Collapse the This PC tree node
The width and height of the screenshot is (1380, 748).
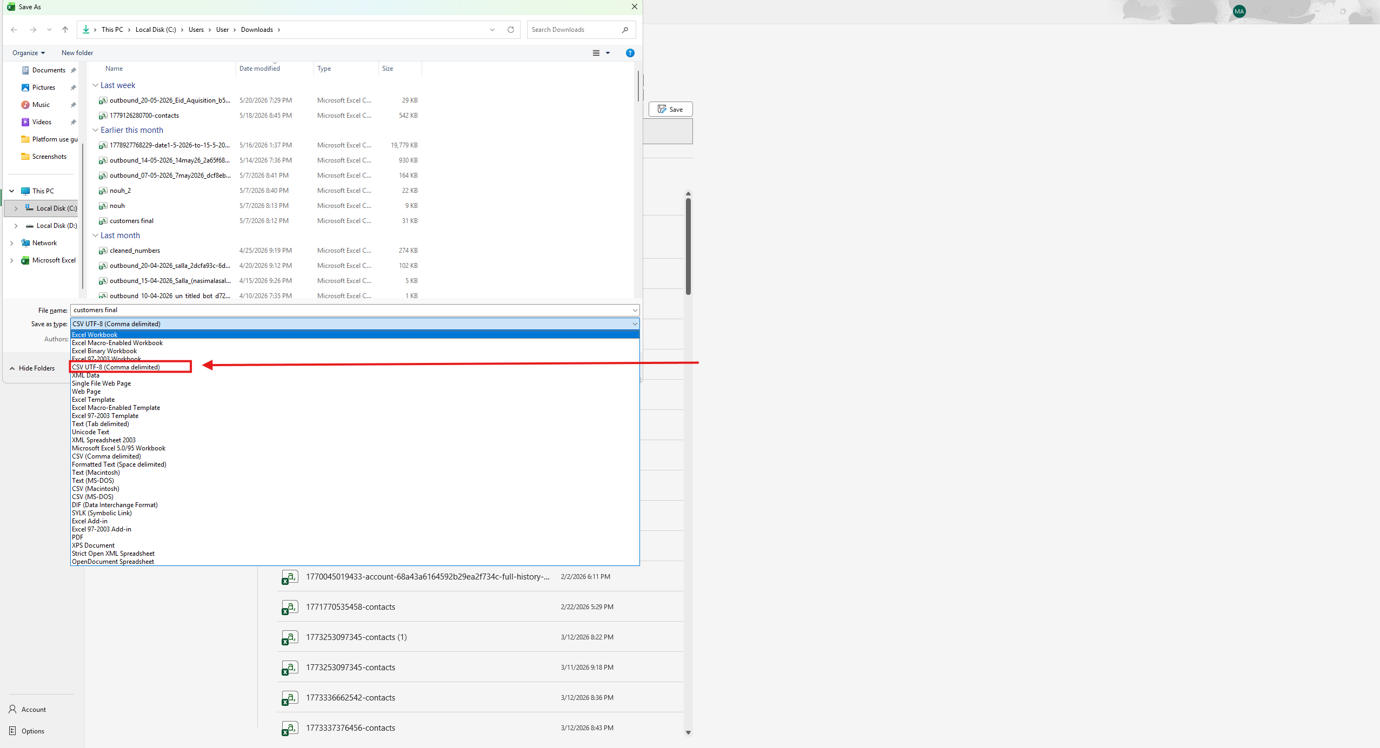point(11,191)
